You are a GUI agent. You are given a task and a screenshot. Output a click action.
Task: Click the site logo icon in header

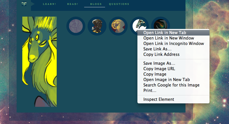[x=24, y=4]
